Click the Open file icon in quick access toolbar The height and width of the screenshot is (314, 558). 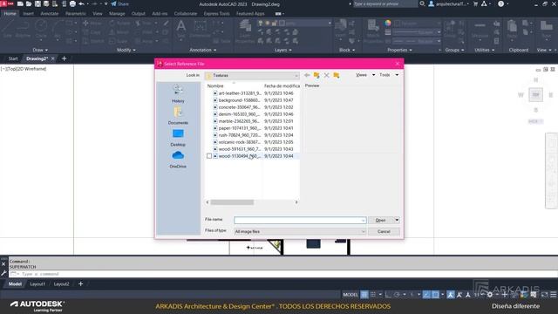(29, 3)
